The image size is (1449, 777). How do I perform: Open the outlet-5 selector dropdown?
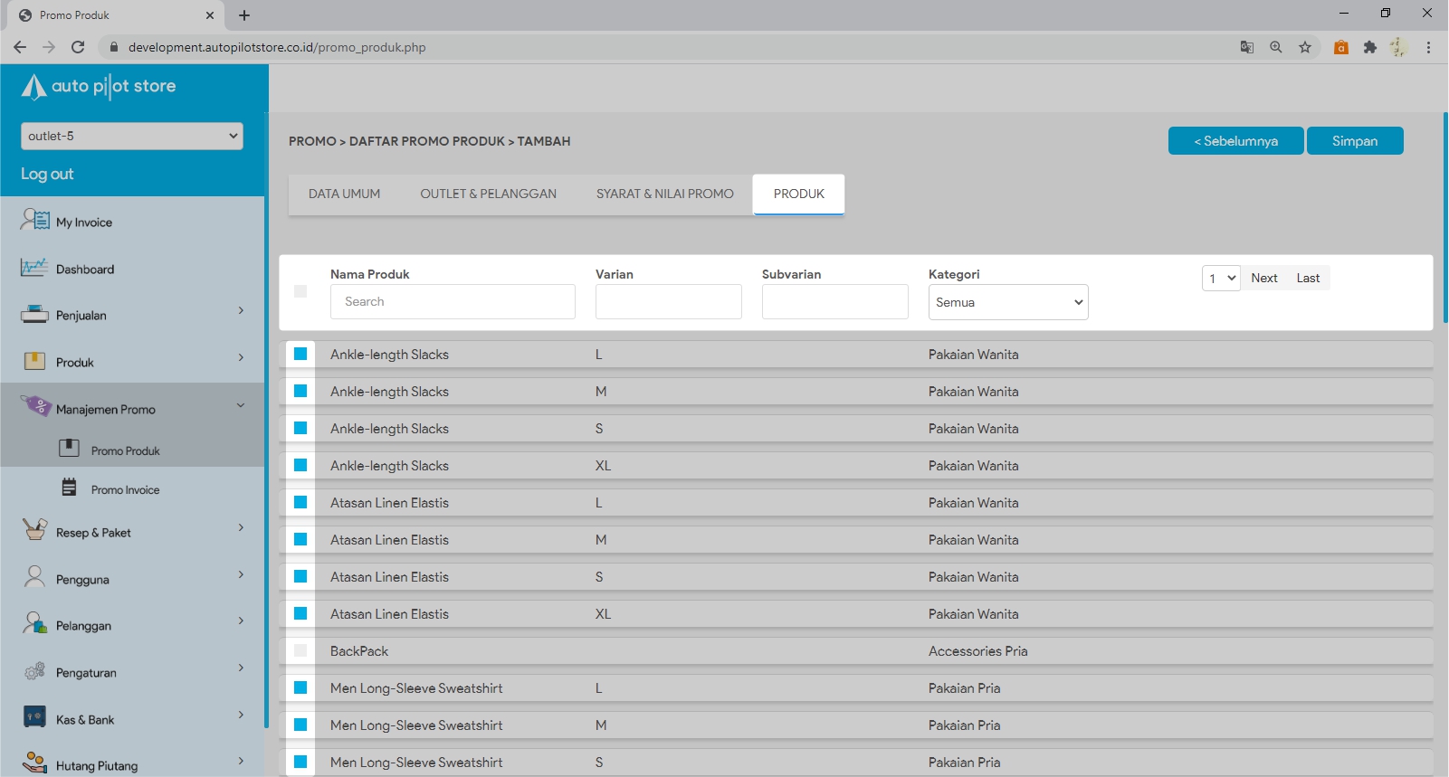132,136
